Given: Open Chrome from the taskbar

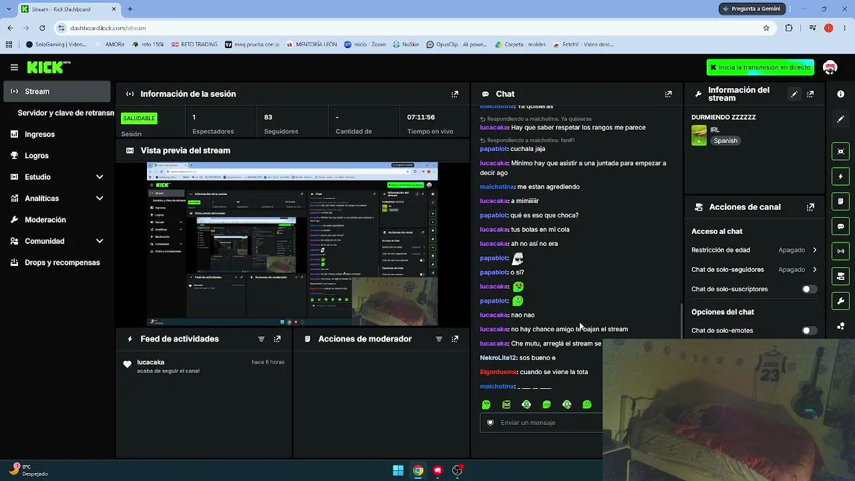Looking at the screenshot, I should pos(418,470).
